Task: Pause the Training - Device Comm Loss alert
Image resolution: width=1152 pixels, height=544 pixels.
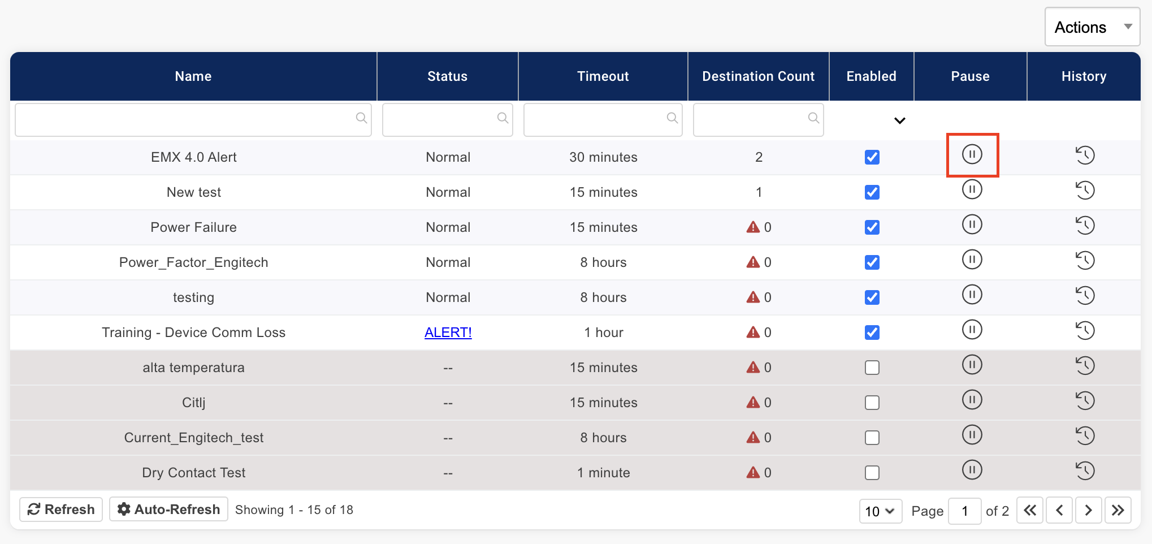Action: (x=972, y=330)
